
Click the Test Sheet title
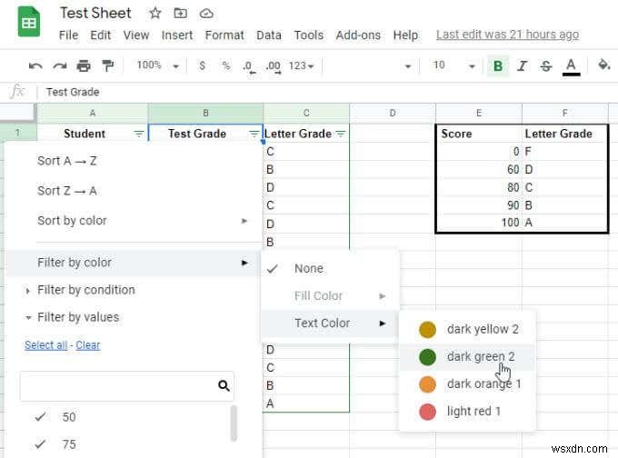[x=95, y=13]
